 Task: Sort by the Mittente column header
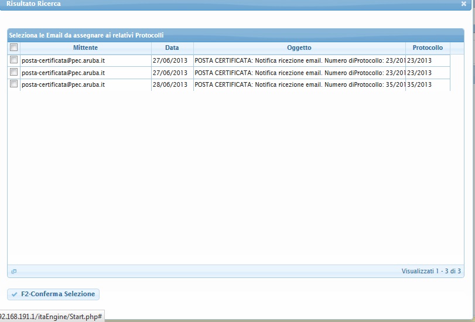tap(86, 48)
